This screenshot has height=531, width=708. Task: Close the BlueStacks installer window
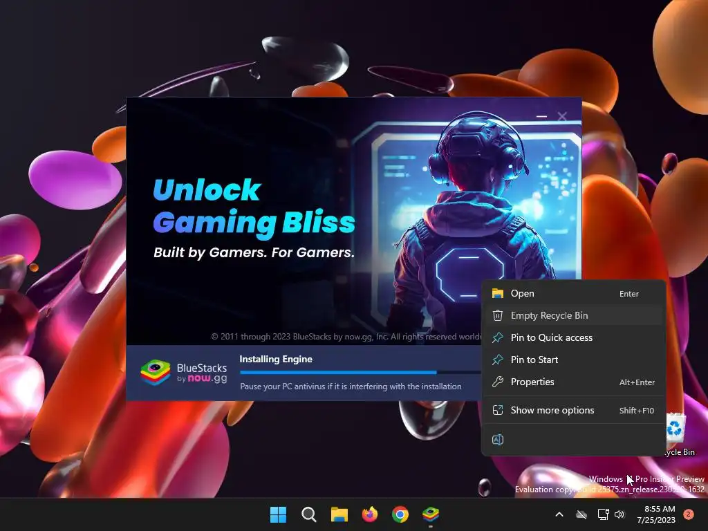pyautogui.click(x=562, y=116)
